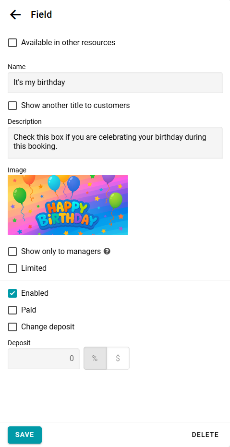Image resolution: width=230 pixels, height=447 pixels.
Task: Check the Change deposit option
Action: coord(12,327)
